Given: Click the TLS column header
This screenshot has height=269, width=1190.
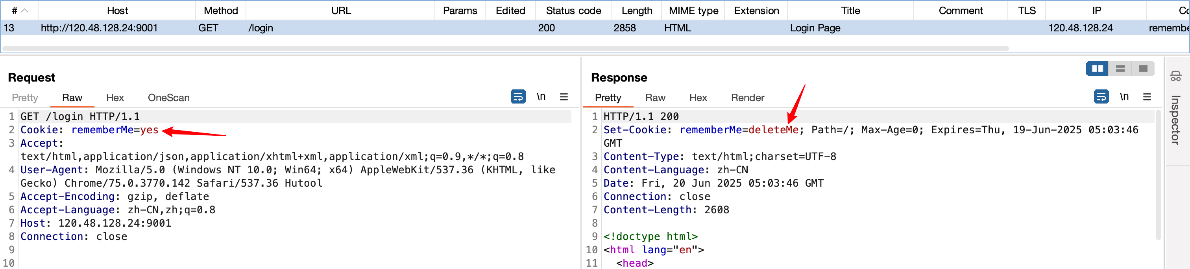Looking at the screenshot, I should (1027, 11).
